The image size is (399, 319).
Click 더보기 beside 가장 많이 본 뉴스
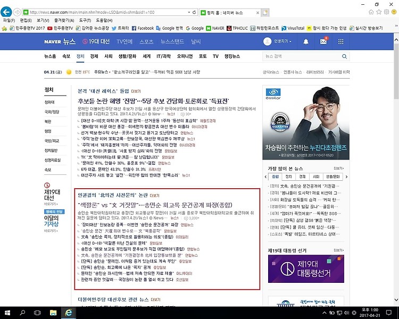[339, 169]
